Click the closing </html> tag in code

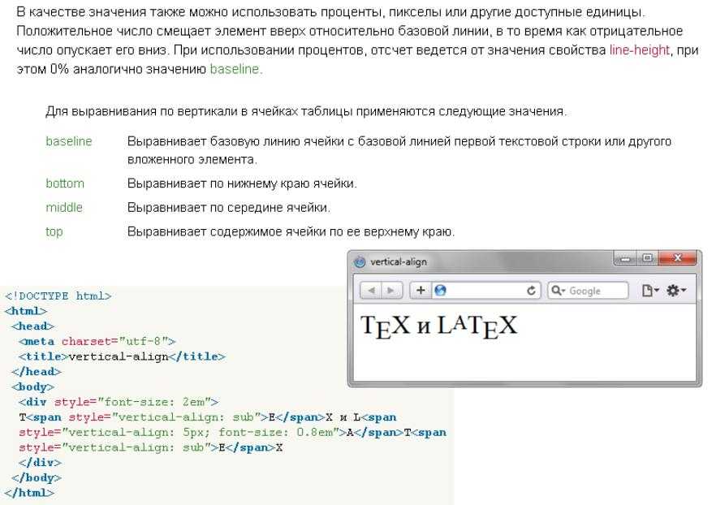29,493
